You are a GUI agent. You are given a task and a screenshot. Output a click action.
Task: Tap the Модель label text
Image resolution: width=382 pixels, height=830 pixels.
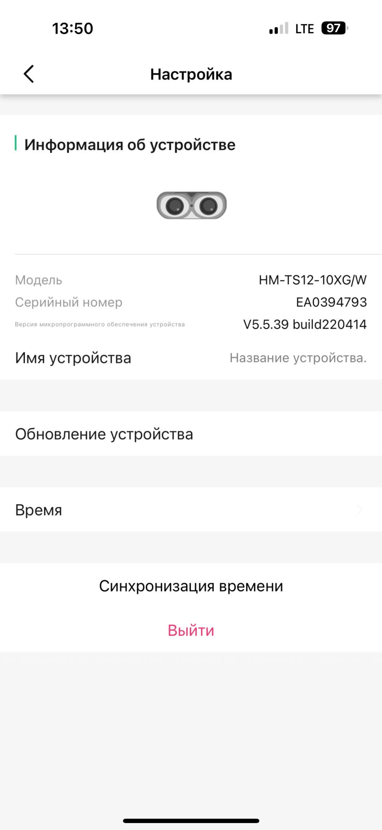coord(38,280)
